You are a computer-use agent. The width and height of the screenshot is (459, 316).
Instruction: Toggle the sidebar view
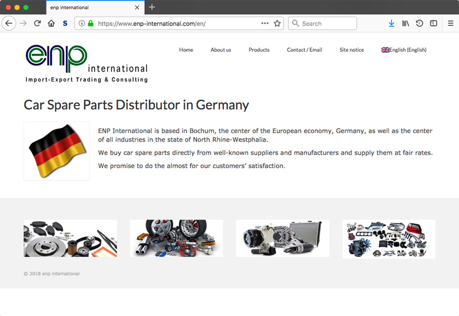point(434,23)
